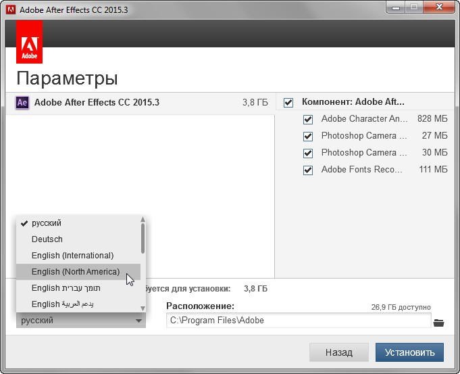Screen dimensions: 460x374
Task: Uncheck the Компонент: Adobe Aft... checkbox
Action: [x=288, y=103]
